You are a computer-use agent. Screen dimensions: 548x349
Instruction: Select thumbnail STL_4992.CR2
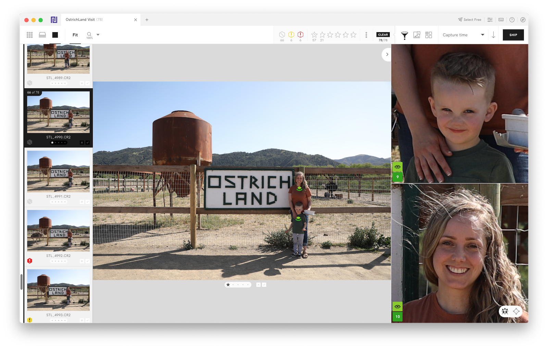coord(59,231)
